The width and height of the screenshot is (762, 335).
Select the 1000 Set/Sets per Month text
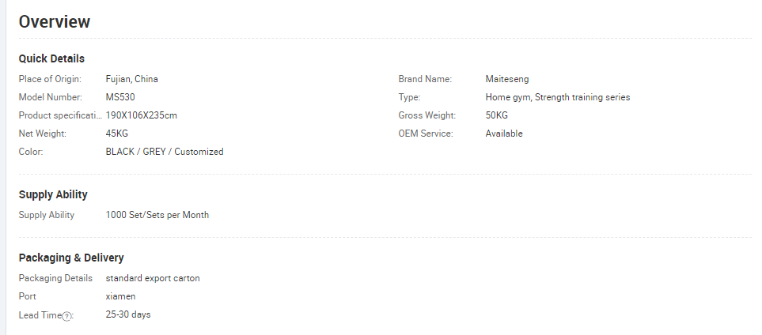pos(157,215)
